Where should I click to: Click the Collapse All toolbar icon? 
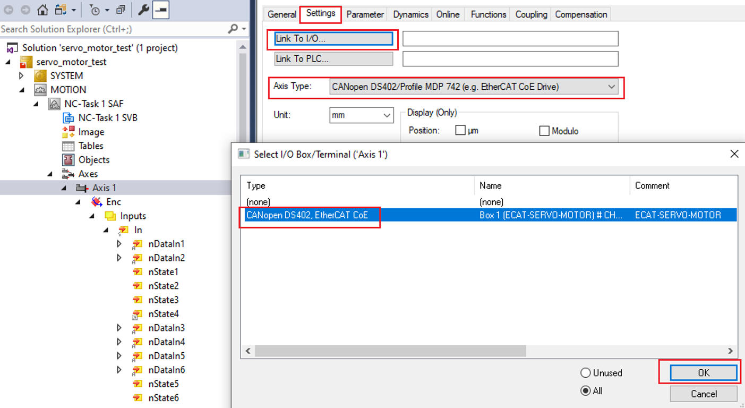(x=121, y=10)
